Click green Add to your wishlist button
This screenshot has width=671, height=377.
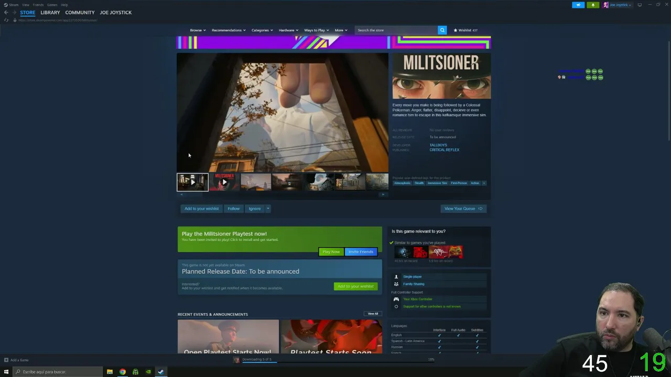click(x=355, y=286)
